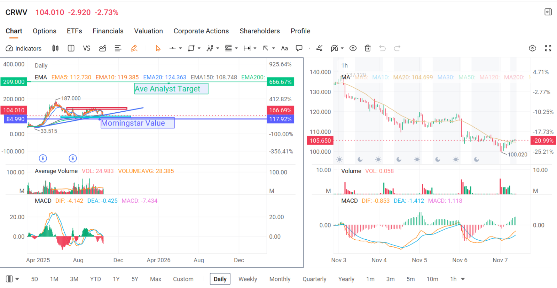Open the Corporate Actions tab
This screenshot has width=557, height=288.
click(201, 31)
